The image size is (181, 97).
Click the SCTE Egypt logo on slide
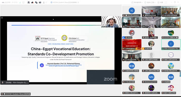38,39
